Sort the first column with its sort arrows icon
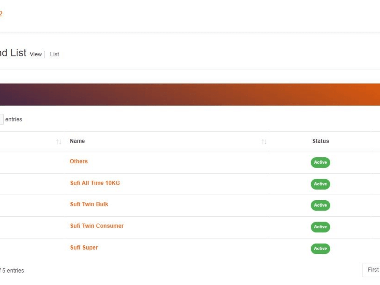 59,141
